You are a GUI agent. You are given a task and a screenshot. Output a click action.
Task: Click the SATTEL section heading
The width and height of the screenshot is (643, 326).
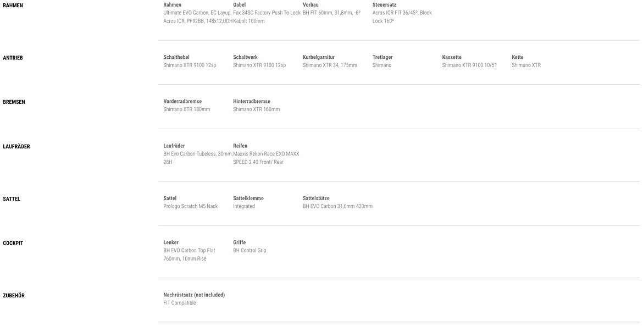12,199
